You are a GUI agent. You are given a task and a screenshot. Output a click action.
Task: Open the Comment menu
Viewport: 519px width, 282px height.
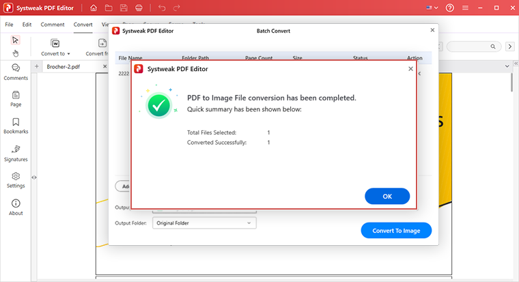(x=53, y=25)
